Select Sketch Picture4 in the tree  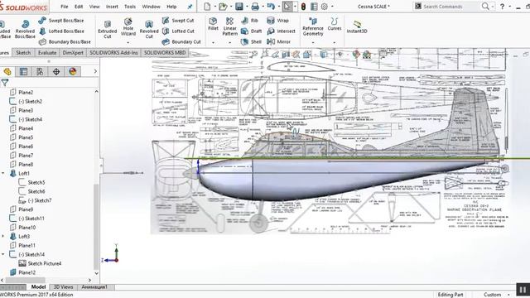tap(41, 263)
